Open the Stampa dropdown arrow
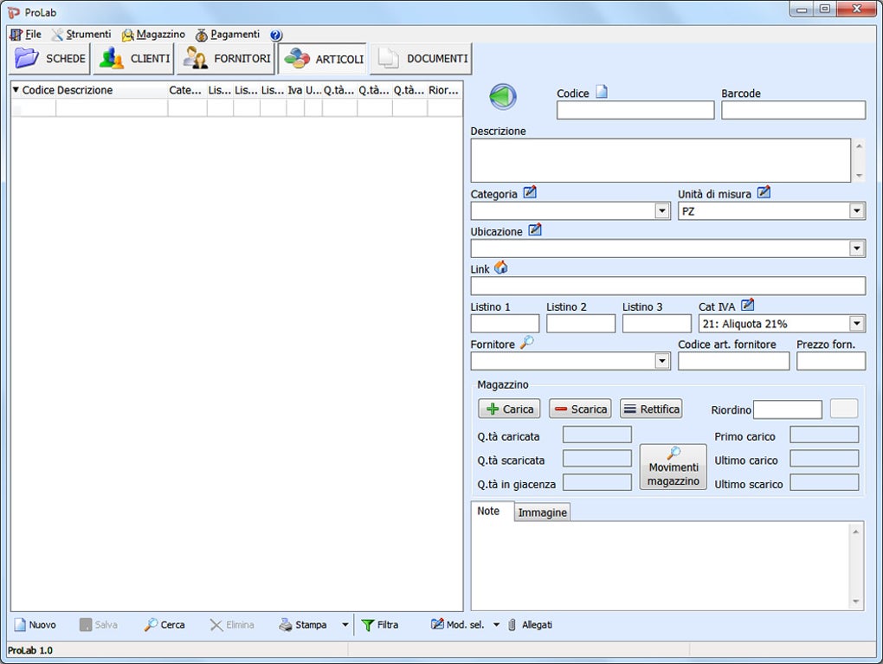Viewport: 883px width, 664px height. (345, 624)
